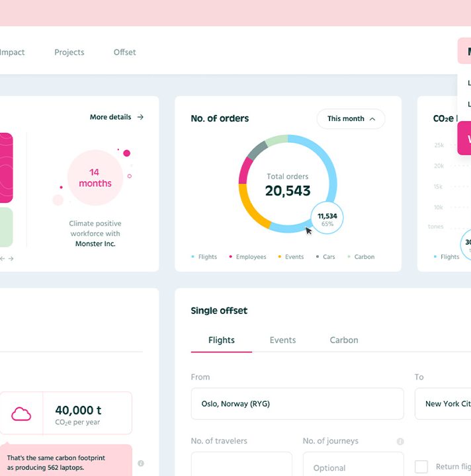Click the 40,000 t value

[78, 410]
